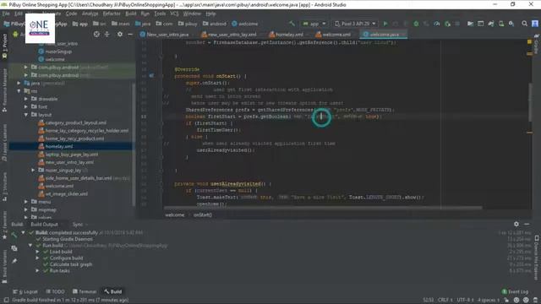Viewport: 541px width, 304px height.
Task: Select 'Starting Gradle Daemon' build row
Action: tap(68, 239)
